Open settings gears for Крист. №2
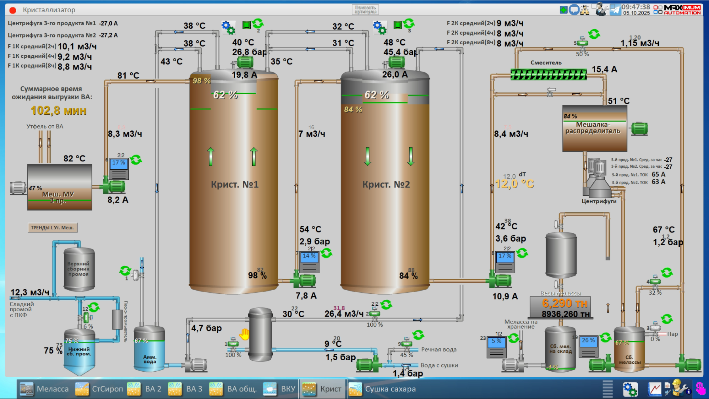Image resolution: width=709 pixels, height=399 pixels. pyautogui.click(x=380, y=27)
